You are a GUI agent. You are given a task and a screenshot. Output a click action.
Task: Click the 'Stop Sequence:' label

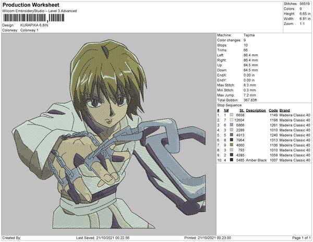coord(230,105)
